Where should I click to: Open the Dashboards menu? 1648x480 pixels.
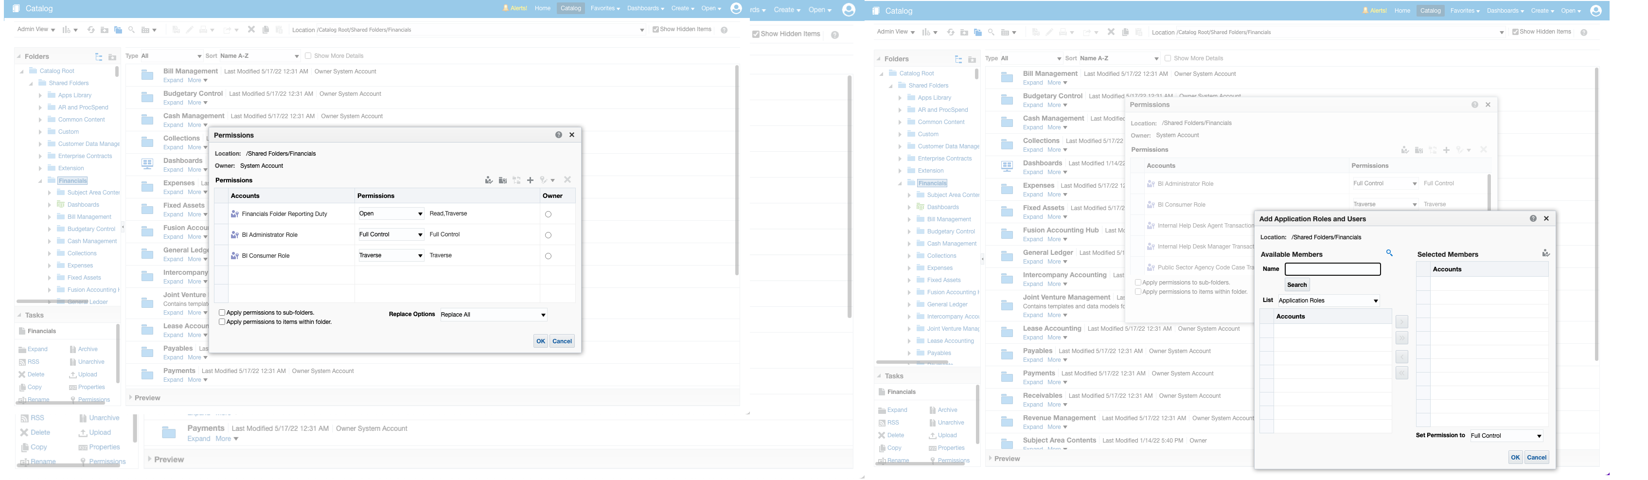tap(643, 8)
